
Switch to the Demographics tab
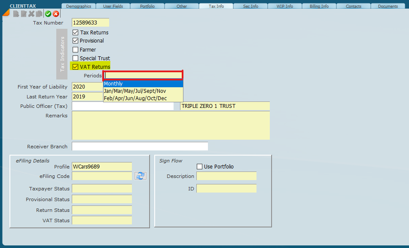point(78,6)
